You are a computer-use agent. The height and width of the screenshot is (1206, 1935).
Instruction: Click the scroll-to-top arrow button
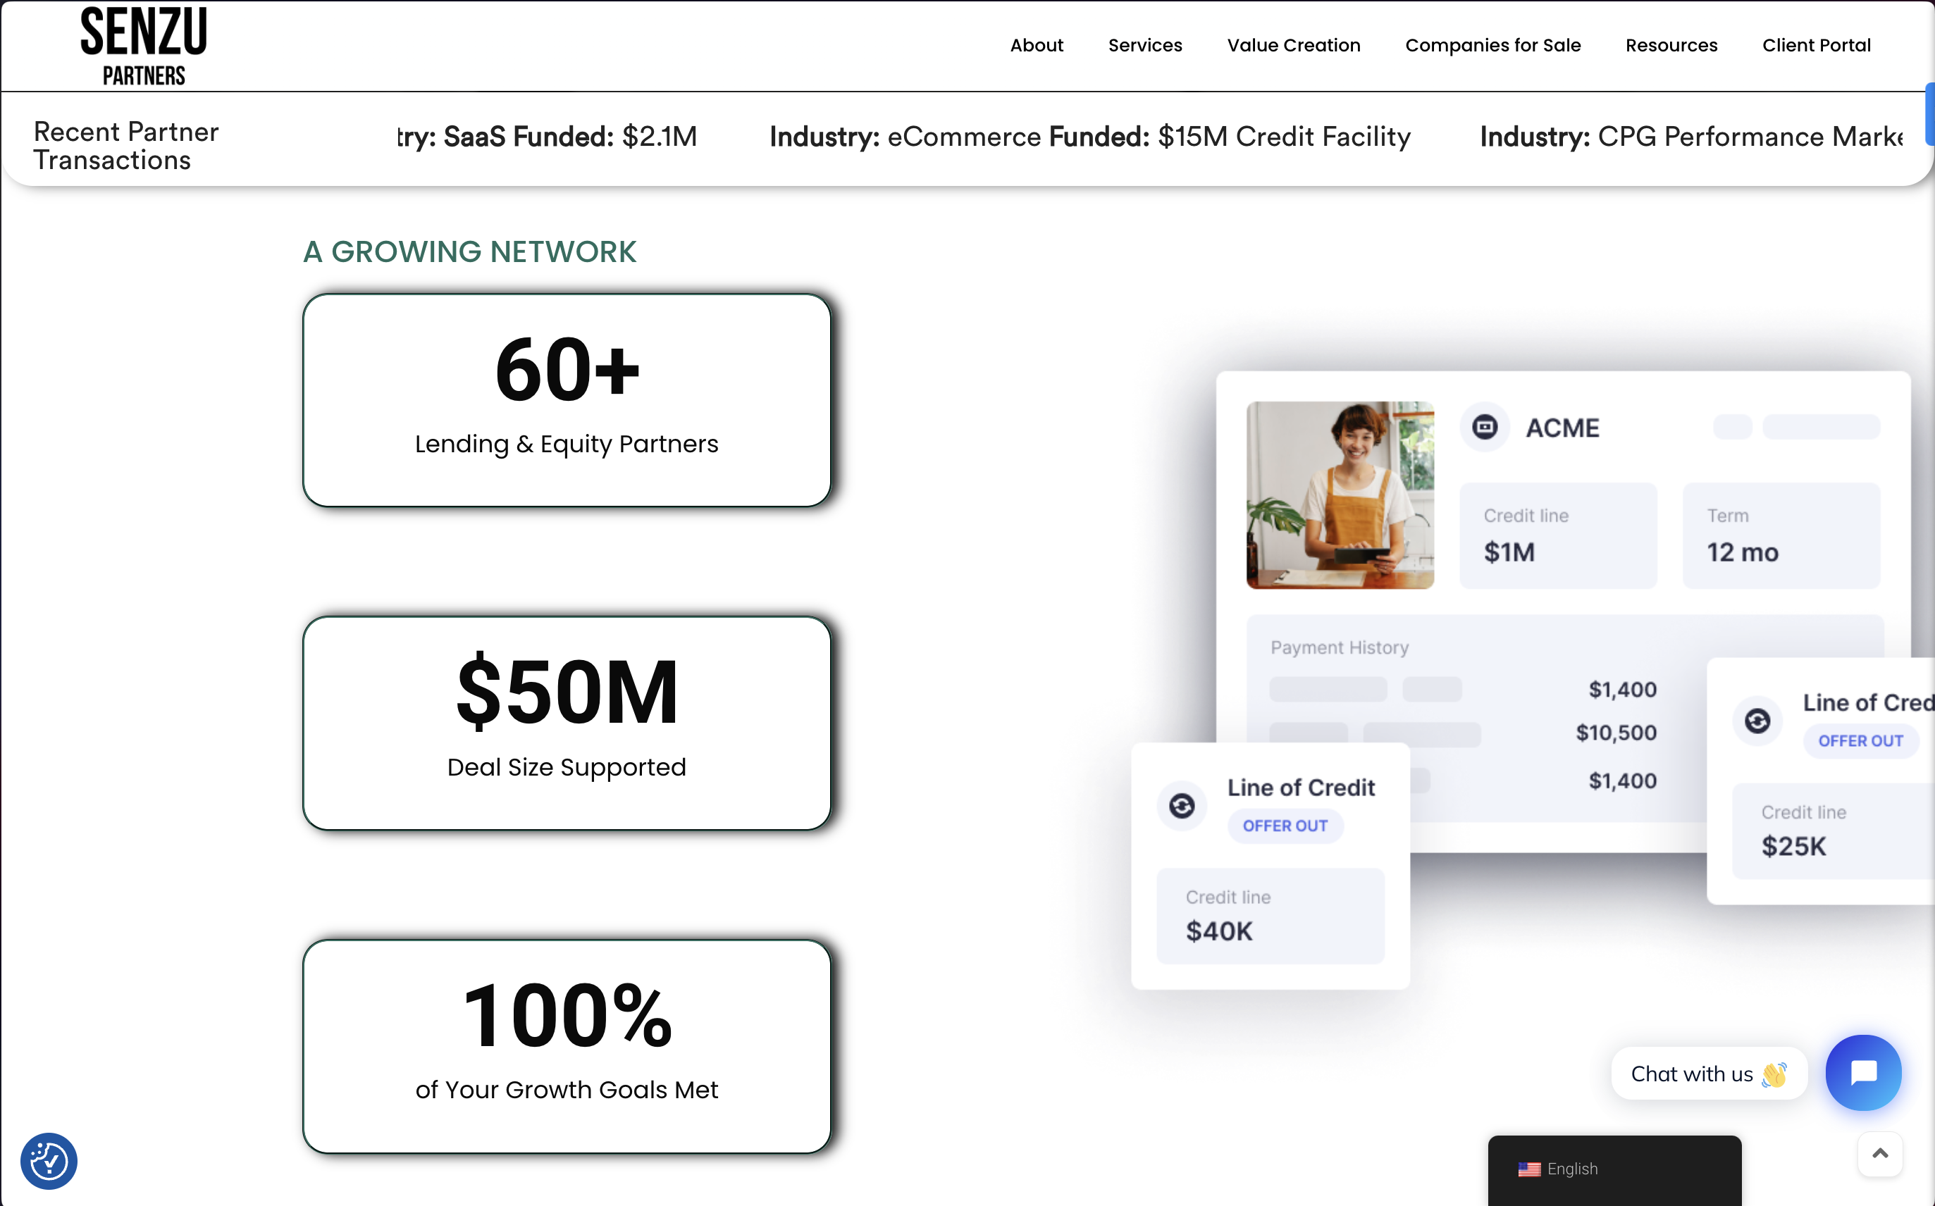tap(1880, 1153)
